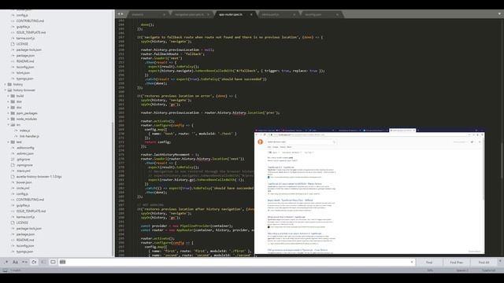This screenshot has height=283, width=504.
Task: Open the bower.json file
Action: point(24,182)
